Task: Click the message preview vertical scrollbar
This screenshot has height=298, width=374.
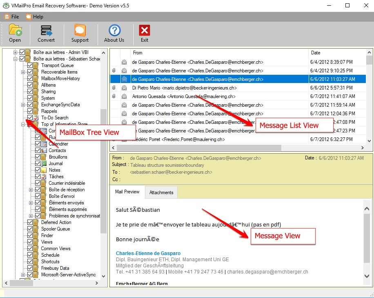Action: [x=366, y=241]
